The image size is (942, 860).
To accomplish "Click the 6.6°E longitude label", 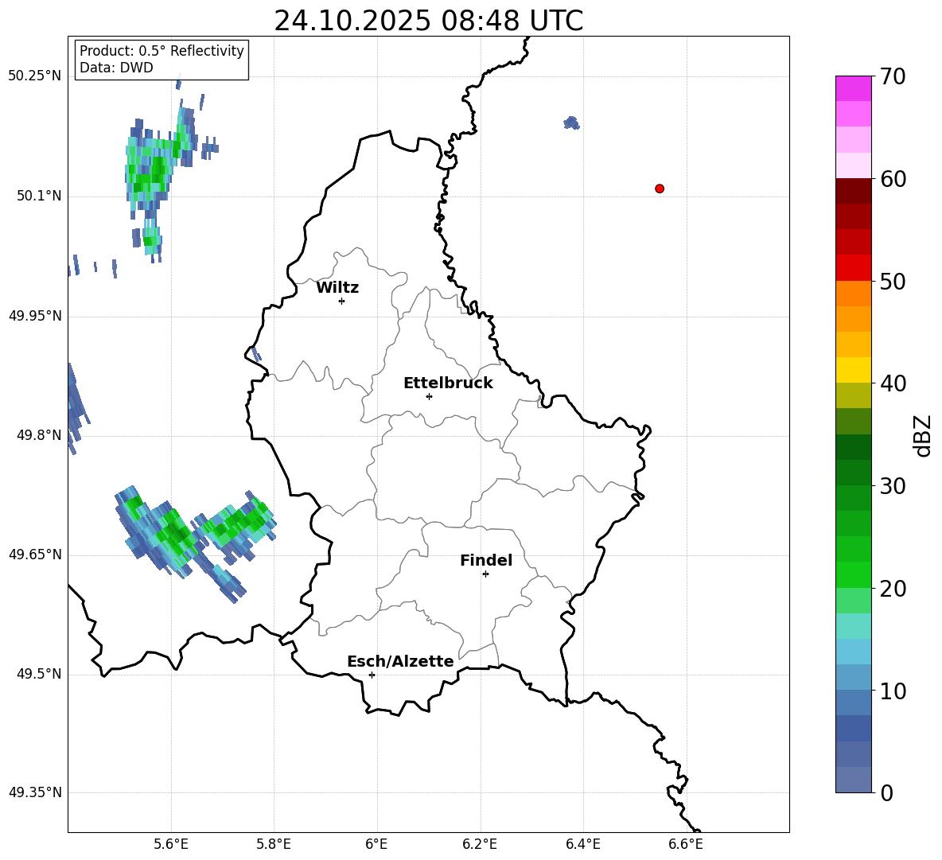I will point(686,844).
